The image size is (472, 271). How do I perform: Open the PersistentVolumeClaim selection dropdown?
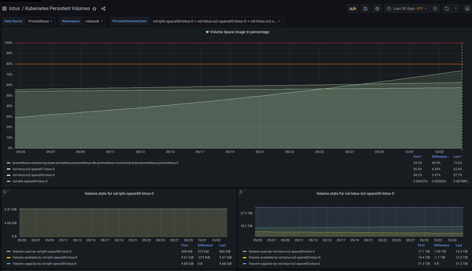(217, 21)
